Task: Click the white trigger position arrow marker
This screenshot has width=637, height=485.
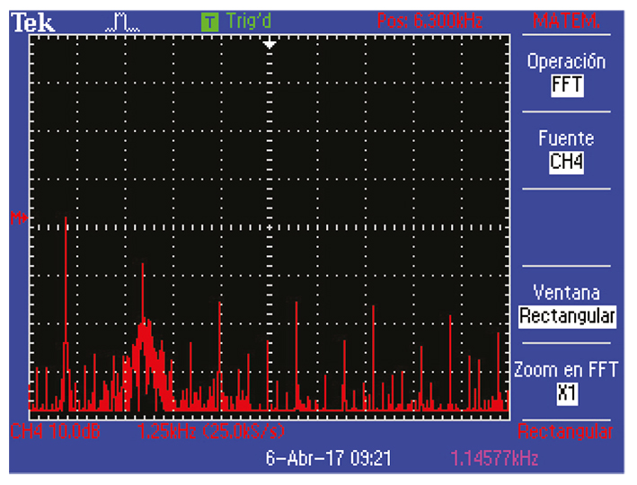Action: point(269,42)
